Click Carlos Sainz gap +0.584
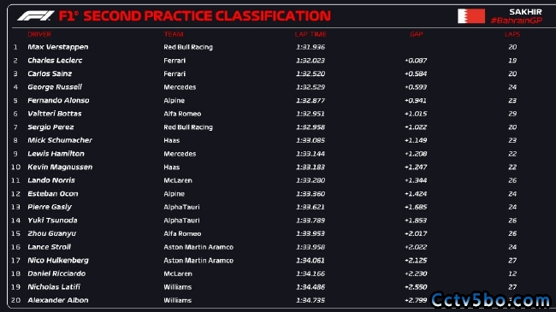Image resolution: width=556 pixels, height=312 pixels. (x=416, y=74)
